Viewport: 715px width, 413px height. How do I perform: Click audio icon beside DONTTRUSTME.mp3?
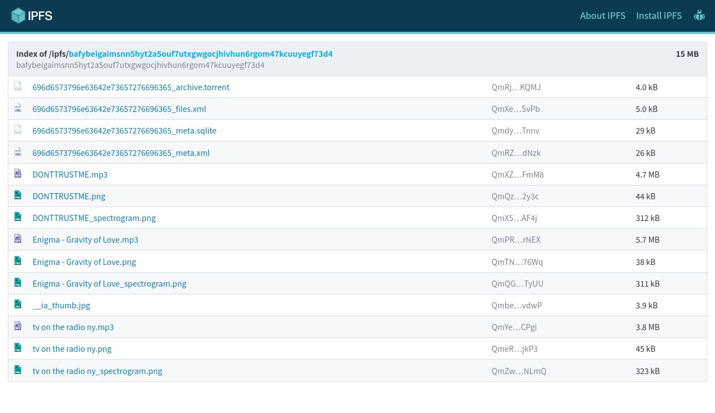tap(18, 174)
